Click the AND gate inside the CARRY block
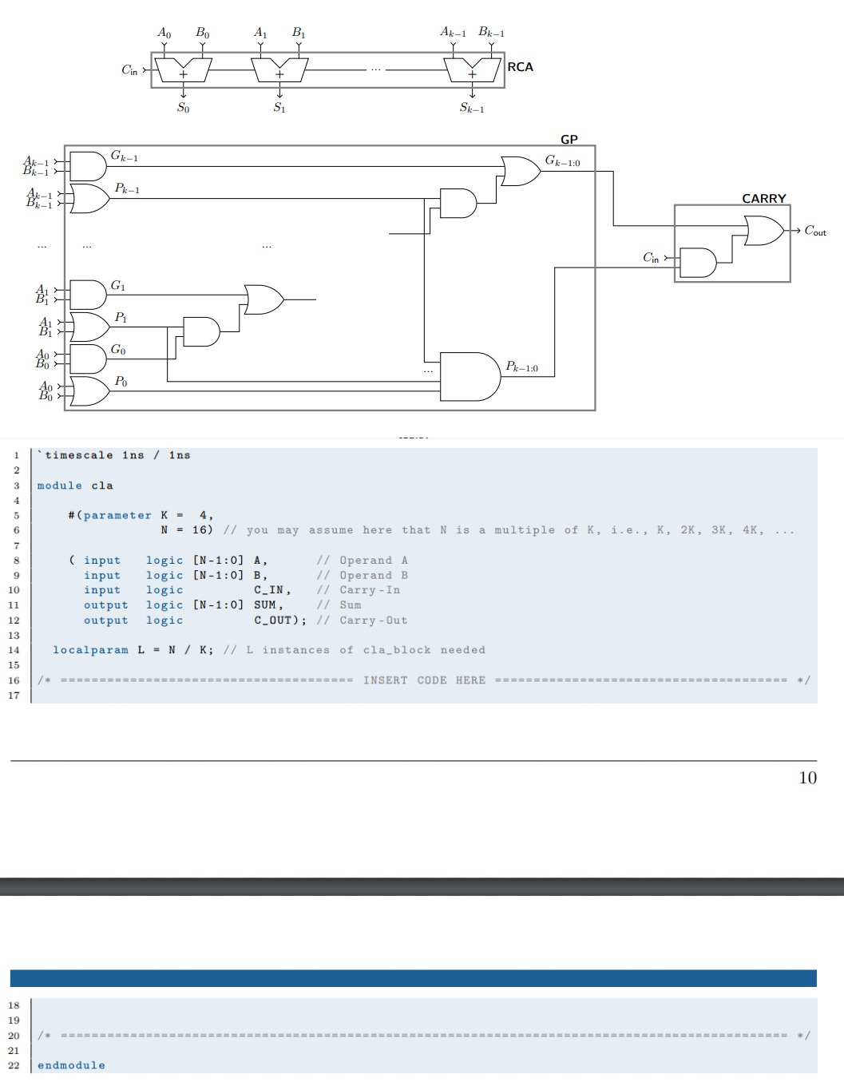 (x=698, y=264)
